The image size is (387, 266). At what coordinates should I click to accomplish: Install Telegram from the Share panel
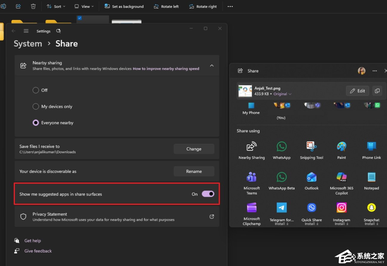coord(282,214)
